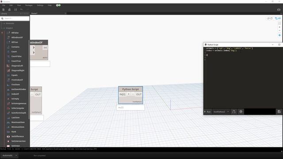Open the Packages menu
The width and height of the screenshot is (283, 159).
click(29, 5)
